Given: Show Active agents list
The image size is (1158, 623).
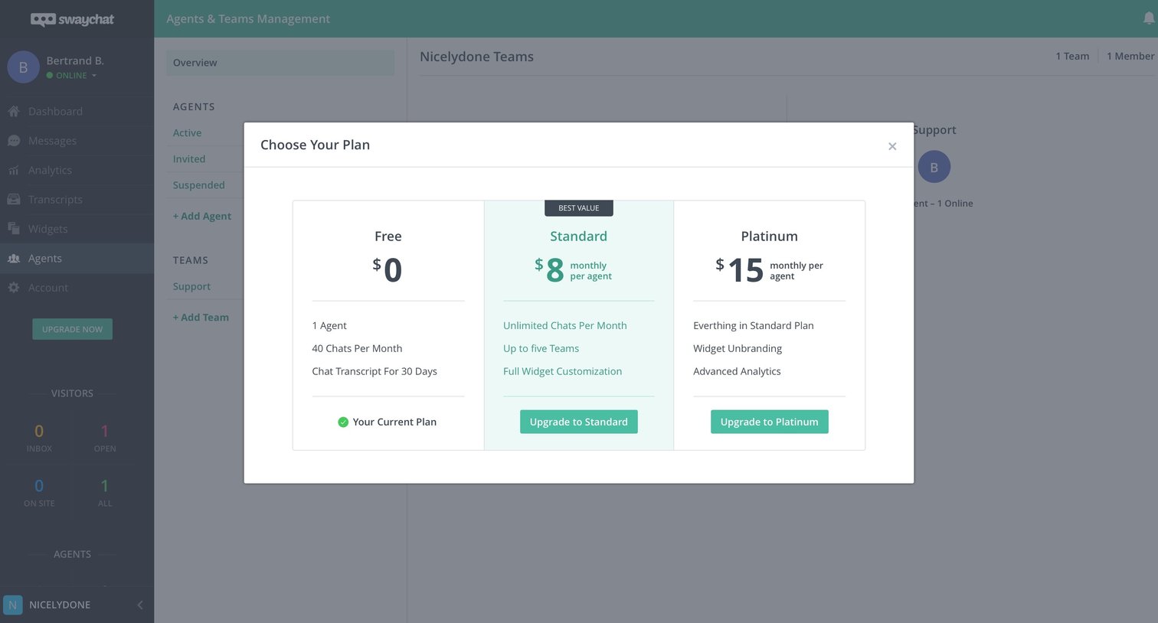Looking at the screenshot, I should pos(187,132).
